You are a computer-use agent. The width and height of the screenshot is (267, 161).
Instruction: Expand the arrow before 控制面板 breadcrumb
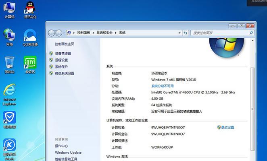tap(74, 33)
